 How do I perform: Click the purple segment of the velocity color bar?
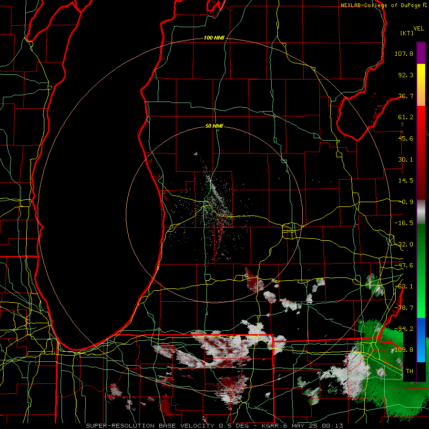pyautogui.click(x=421, y=53)
